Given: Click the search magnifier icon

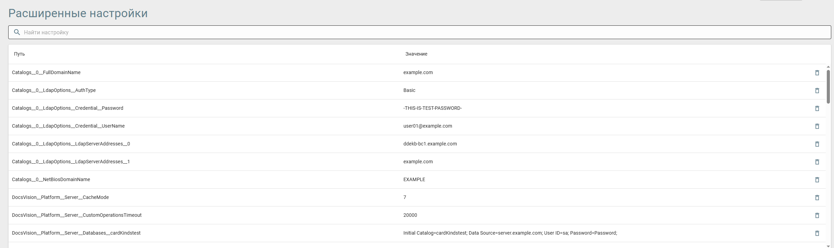Looking at the screenshot, I should click(17, 32).
